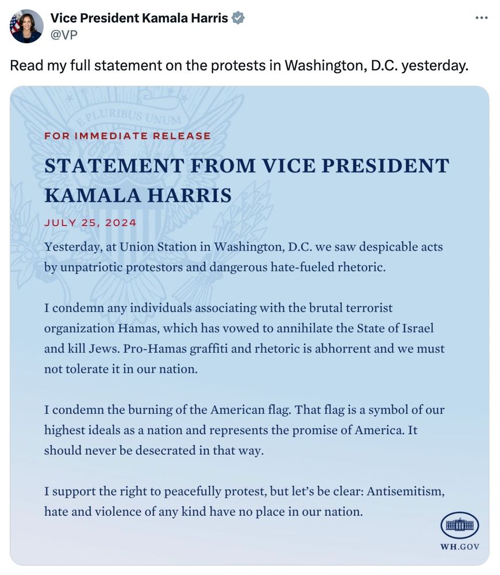The width and height of the screenshot is (500, 575).
Task: Click the FOR IMMEDIATE RELEASE heading
Action: tap(128, 136)
